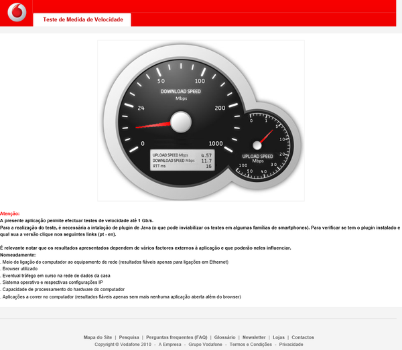The image size is (402, 350).
Task: Open Perguntas frequentes (FAQ) link
Action: (x=177, y=337)
